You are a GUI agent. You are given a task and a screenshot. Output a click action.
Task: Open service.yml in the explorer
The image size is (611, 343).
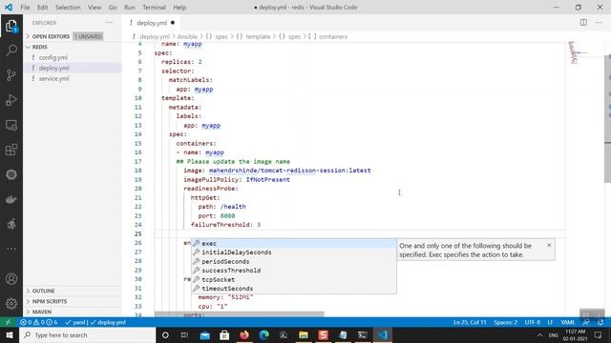click(73, 78)
